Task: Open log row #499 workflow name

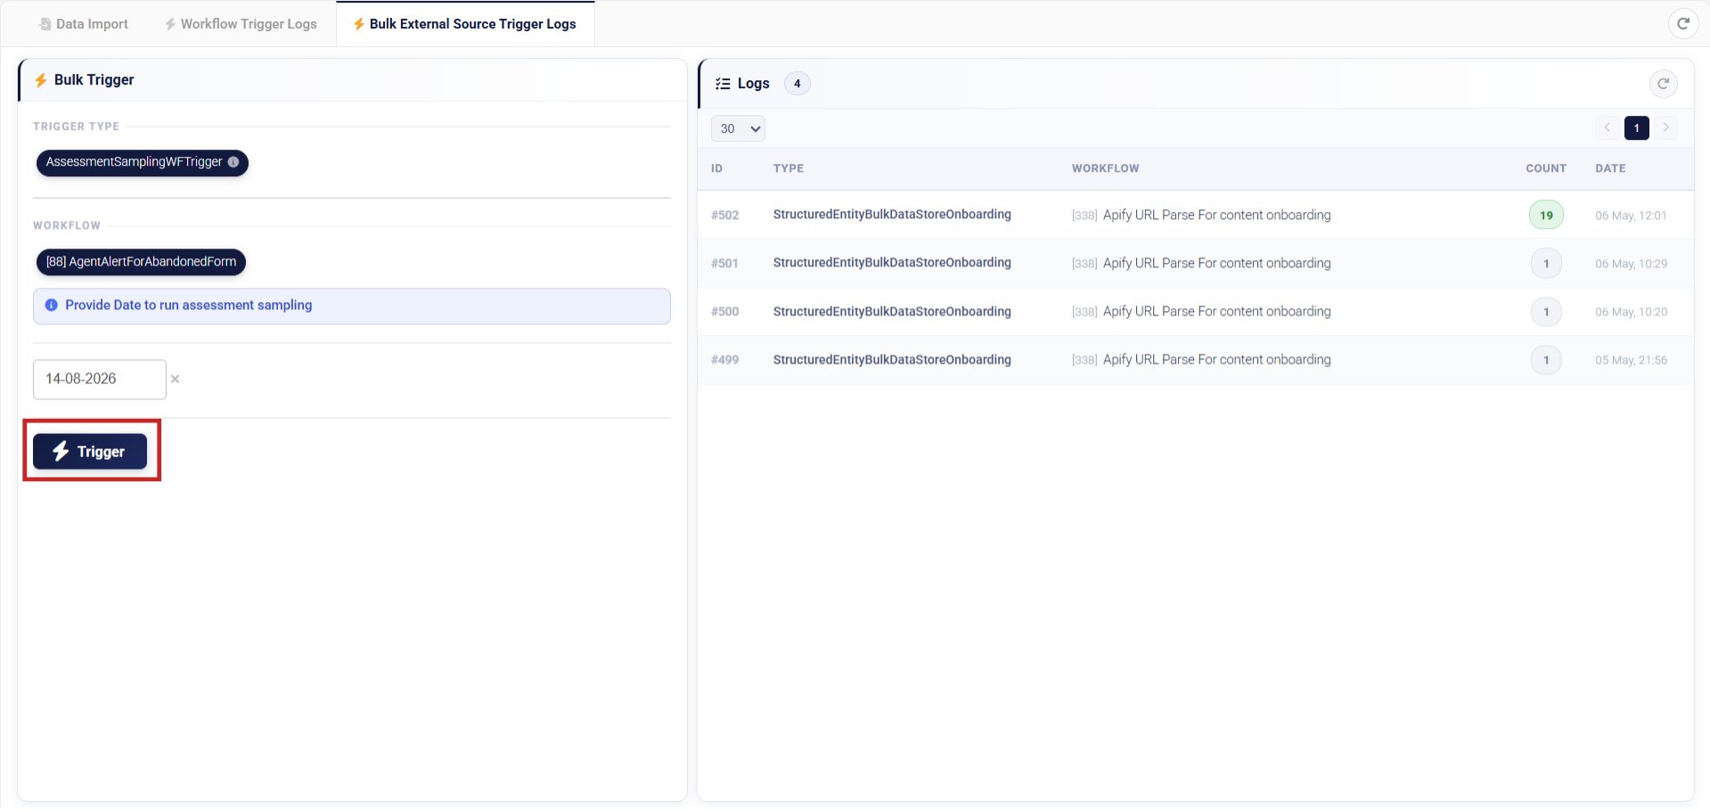Action: 1216,360
